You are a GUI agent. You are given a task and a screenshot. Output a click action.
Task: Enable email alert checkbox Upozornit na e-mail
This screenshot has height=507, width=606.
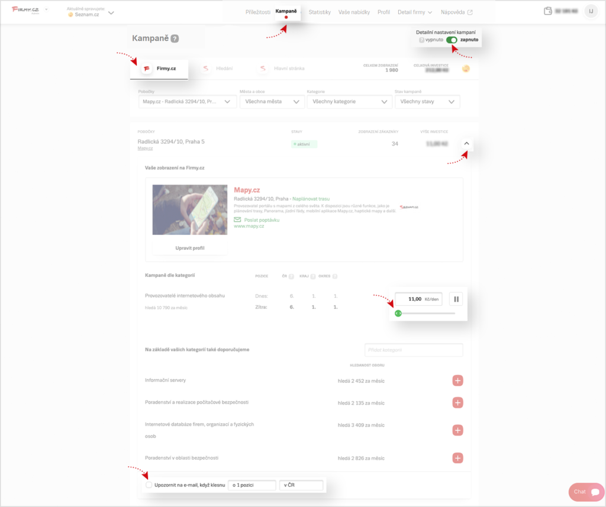coord(149,485)
